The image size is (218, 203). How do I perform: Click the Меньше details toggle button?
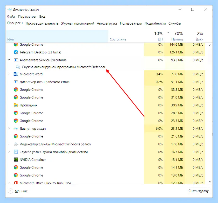(x=18, y=191)
